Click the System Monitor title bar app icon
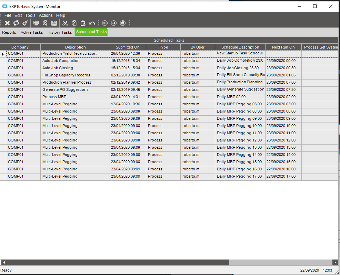 click(x=5, y=7)
